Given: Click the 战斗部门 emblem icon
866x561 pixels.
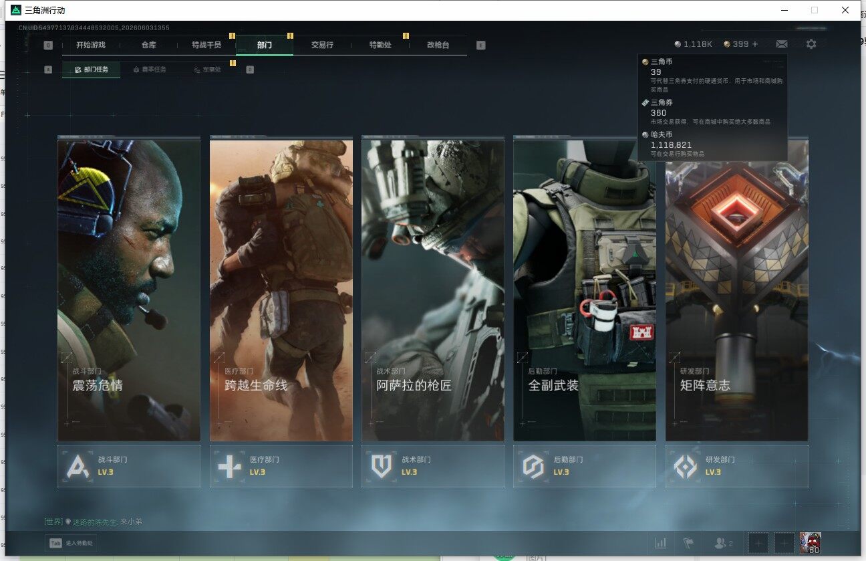Looking at the screenshot, I should 78,466.
